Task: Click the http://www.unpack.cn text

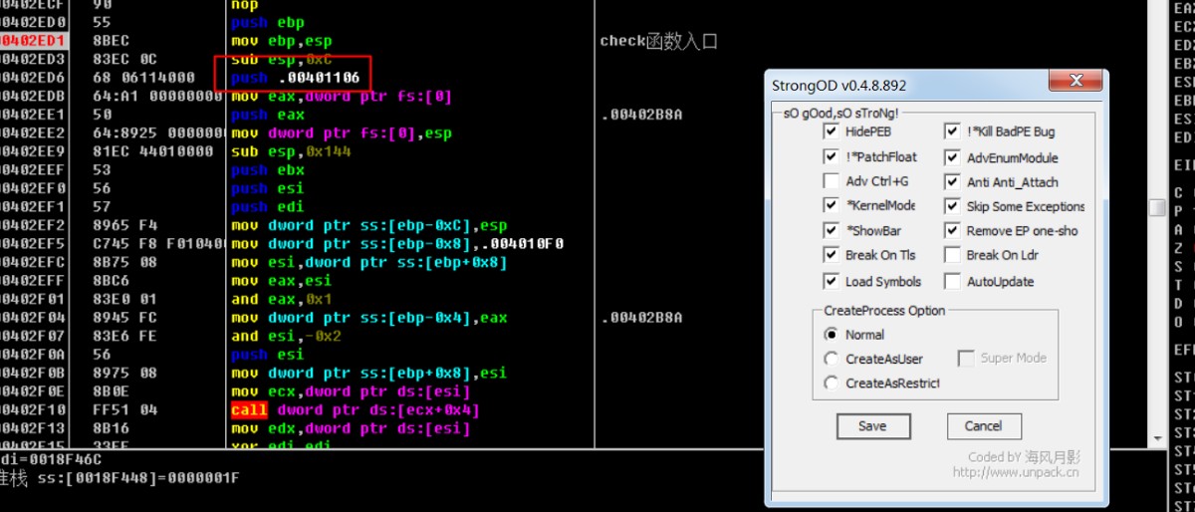Action: pyautogui.click(x=1015, y=472)
